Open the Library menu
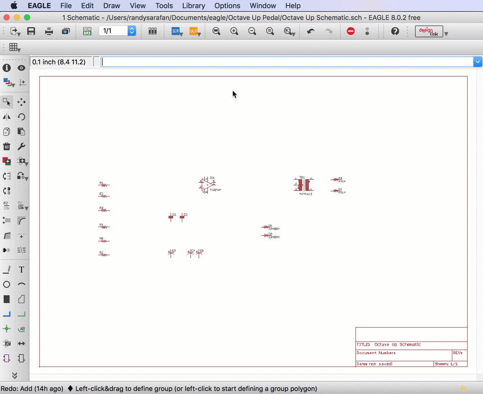483x394 pixels. (194, 6)
